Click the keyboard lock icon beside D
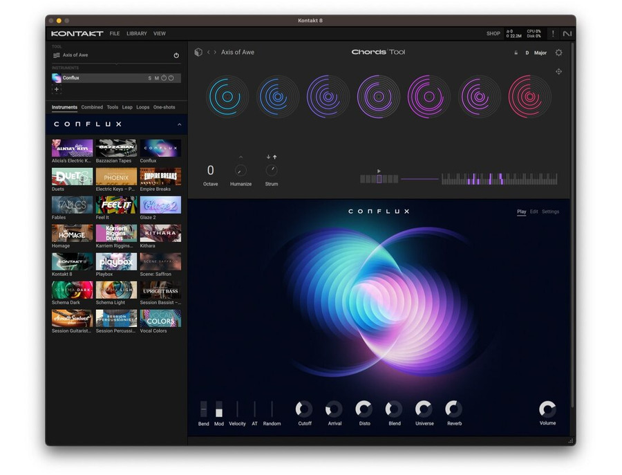Image resolution: width=622 pixels, height=475 pixels. [x=516, y=53]
